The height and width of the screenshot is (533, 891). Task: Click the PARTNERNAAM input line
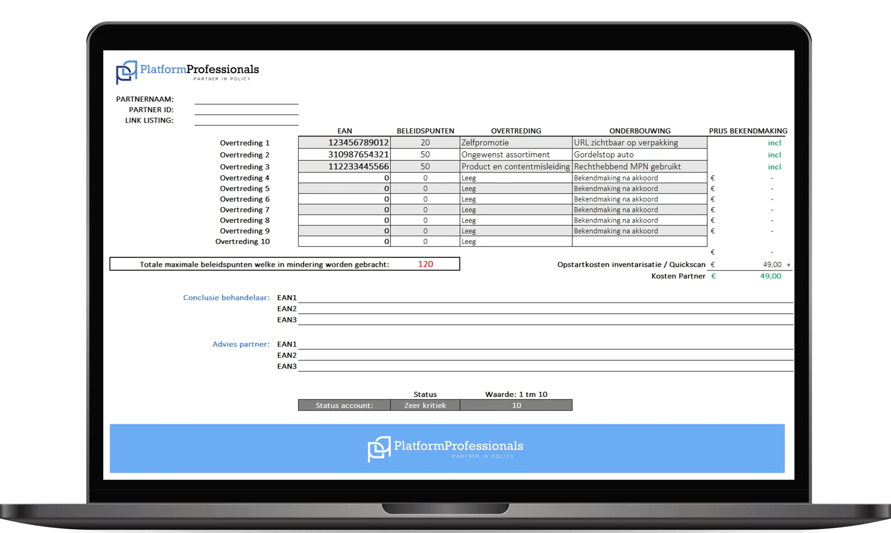[246, 100]
